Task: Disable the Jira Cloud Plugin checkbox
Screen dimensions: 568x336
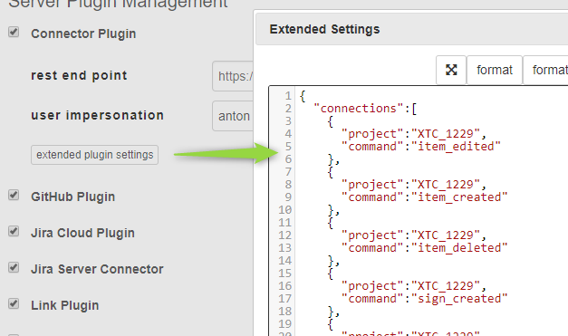Action: (14, 231)
